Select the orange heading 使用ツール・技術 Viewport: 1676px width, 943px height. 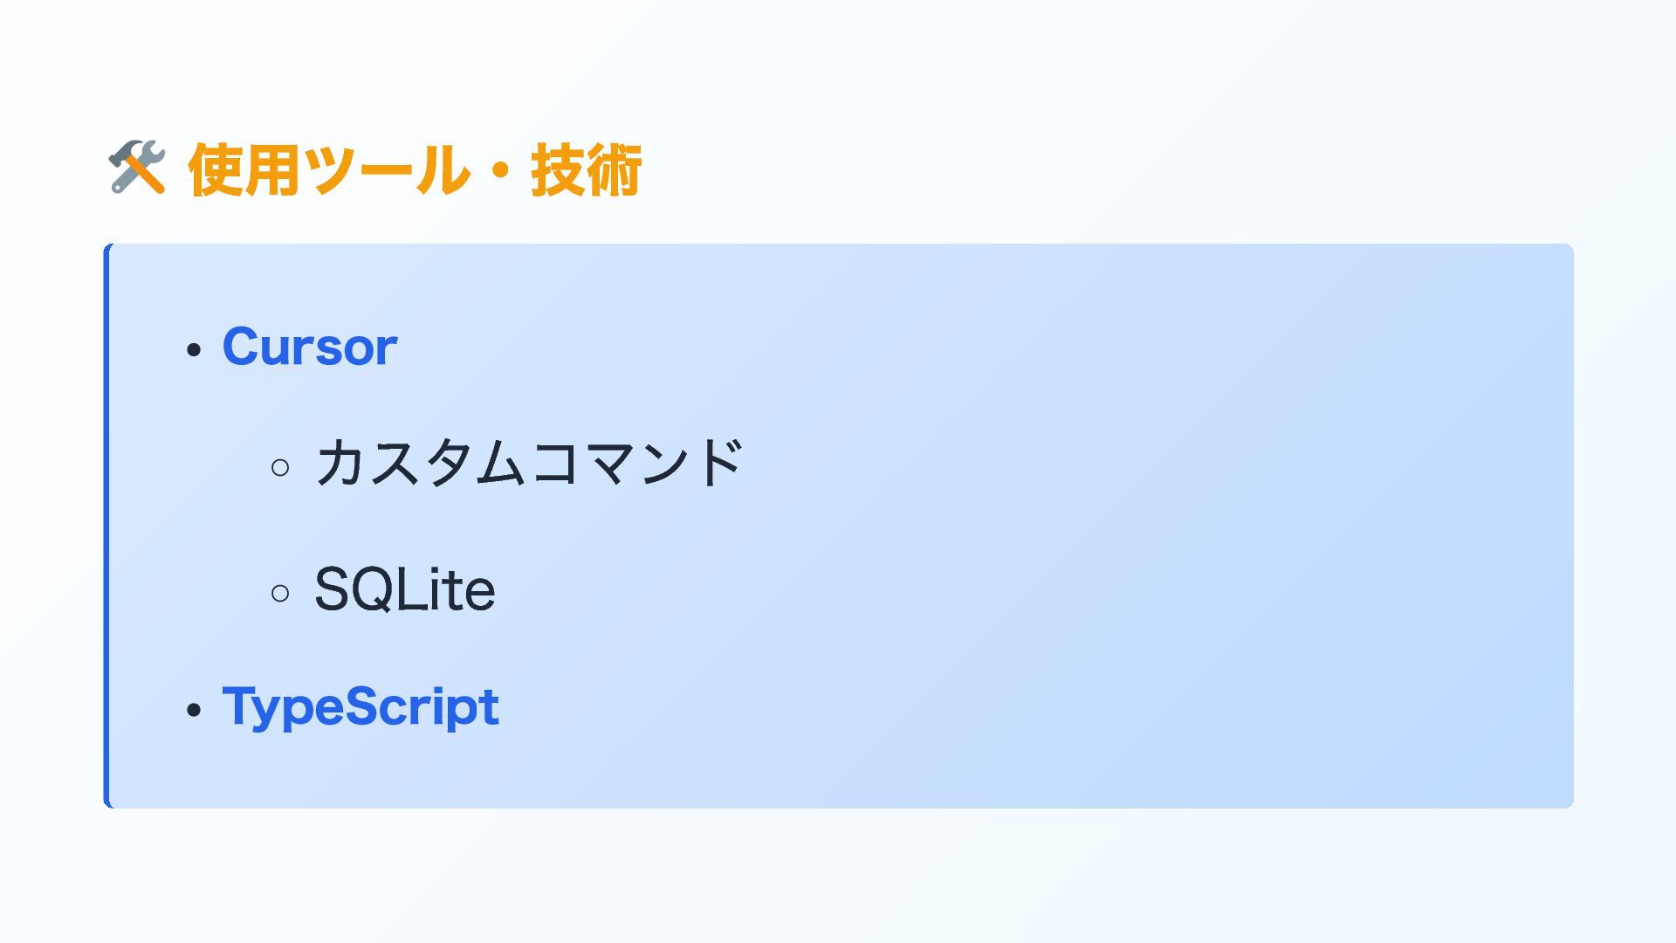(415, 169)
